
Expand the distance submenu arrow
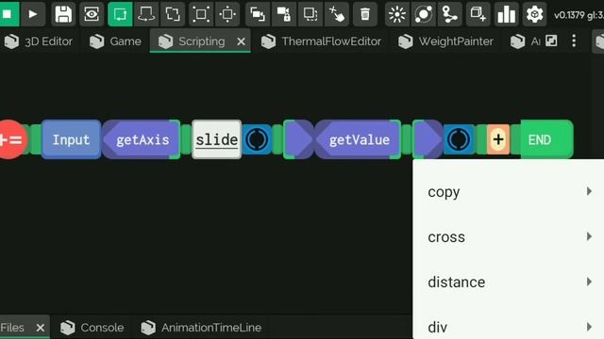point(589,282)
